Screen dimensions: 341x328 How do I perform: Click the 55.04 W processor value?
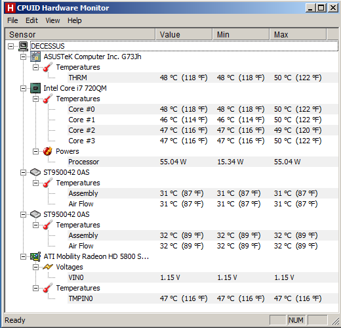pyautogui.click(x=173, y=162)
